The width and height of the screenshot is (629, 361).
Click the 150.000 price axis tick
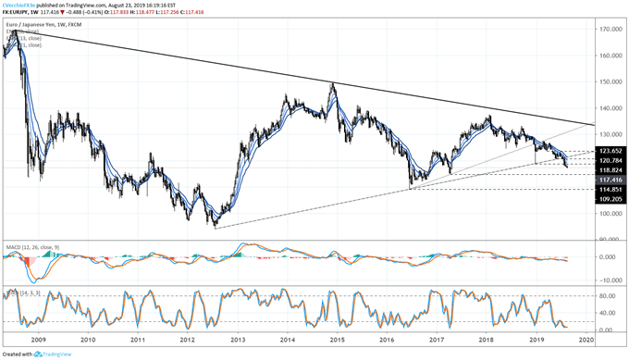pos(610,81)
